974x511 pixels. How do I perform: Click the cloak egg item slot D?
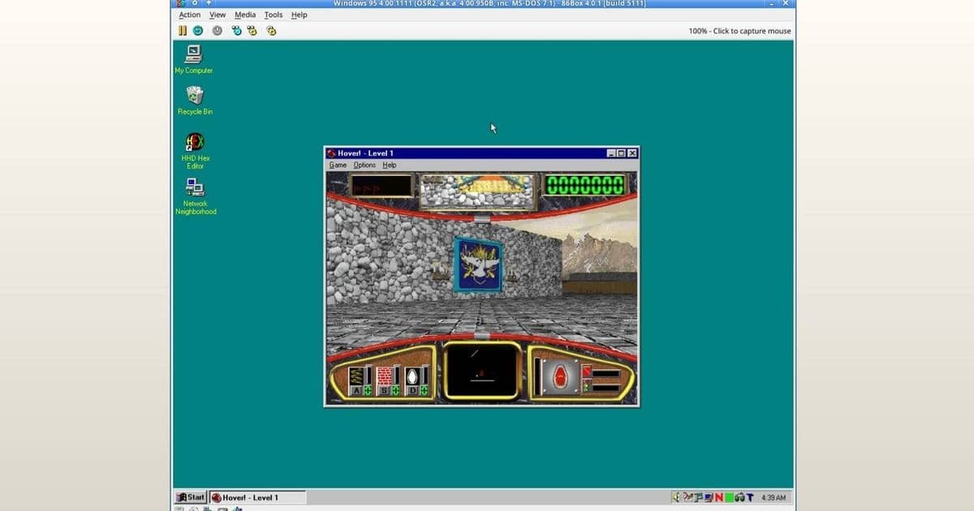click(412, 376)
